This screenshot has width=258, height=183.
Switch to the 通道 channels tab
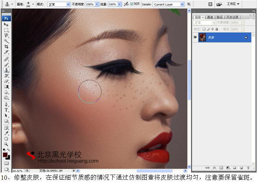coord(210,17)
